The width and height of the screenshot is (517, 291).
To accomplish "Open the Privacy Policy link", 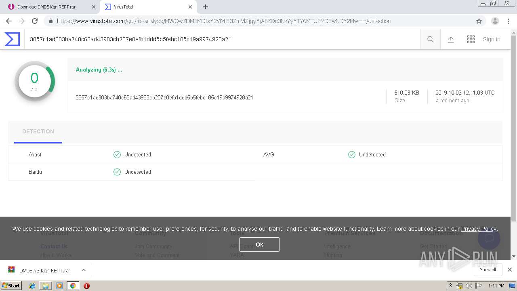I will click(479, 229).
